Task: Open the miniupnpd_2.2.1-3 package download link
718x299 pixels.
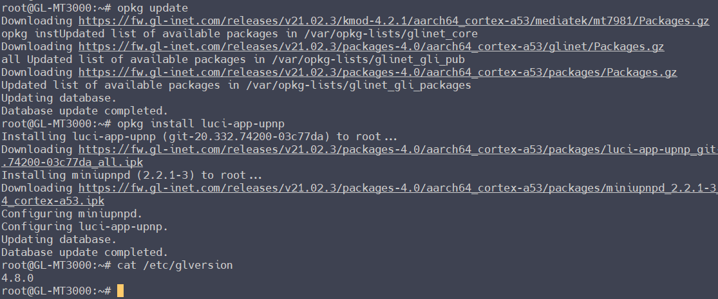Action: coord(398,188)
